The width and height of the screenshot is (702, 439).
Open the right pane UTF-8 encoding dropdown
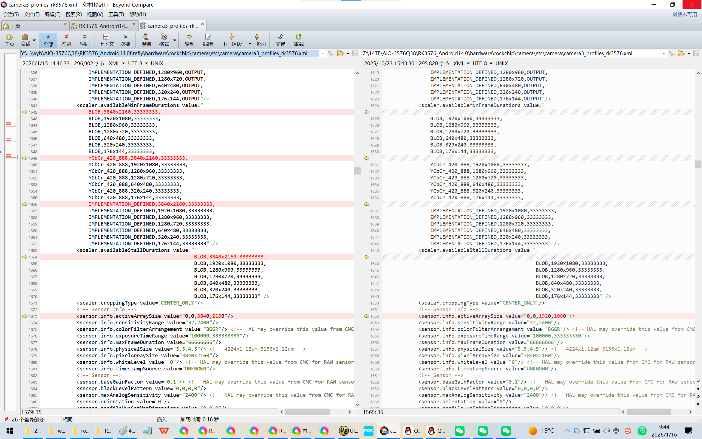point(491,63)
